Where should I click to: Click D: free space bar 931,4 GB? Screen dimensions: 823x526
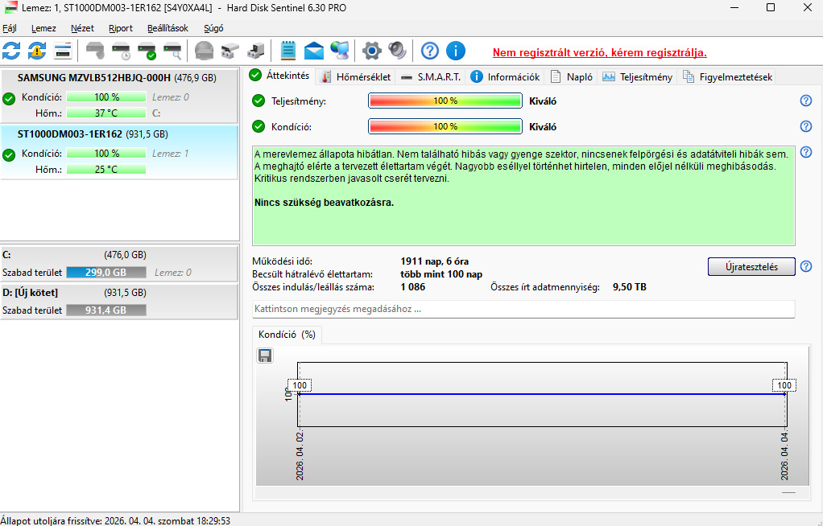click(x=106, y=310)
